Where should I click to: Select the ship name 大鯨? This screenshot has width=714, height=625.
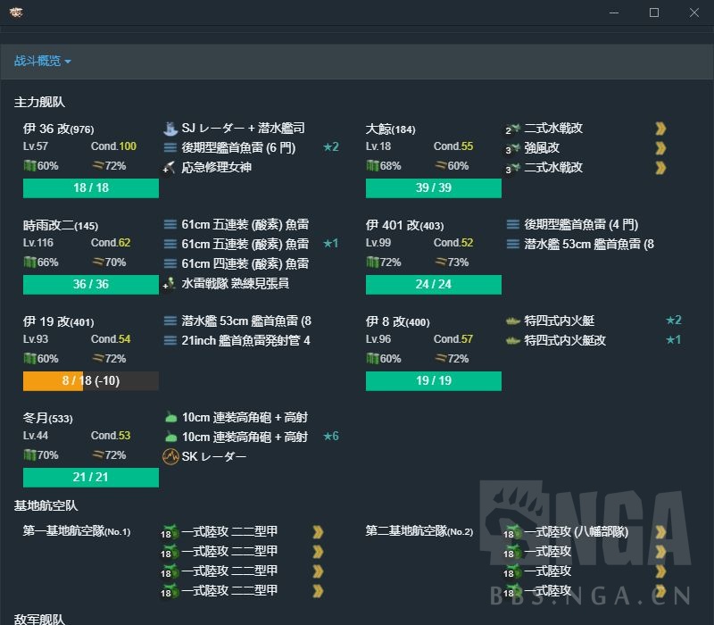click(x=377, y=128)
